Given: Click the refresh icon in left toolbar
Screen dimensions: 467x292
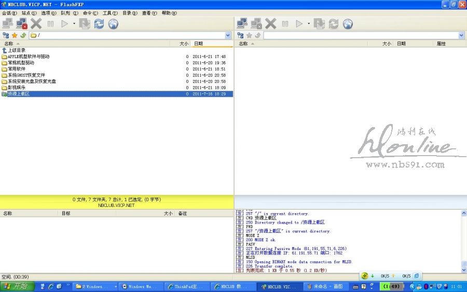Looking at the screenshot, I should pyautogui.click(x=99, y=23).
